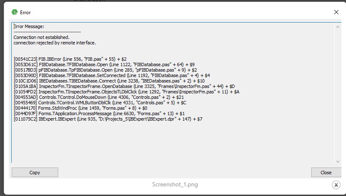The height and width of the screenshot is (196, 346).
Task: Click the IBExpert icon in the title bar
Action: 15,12
